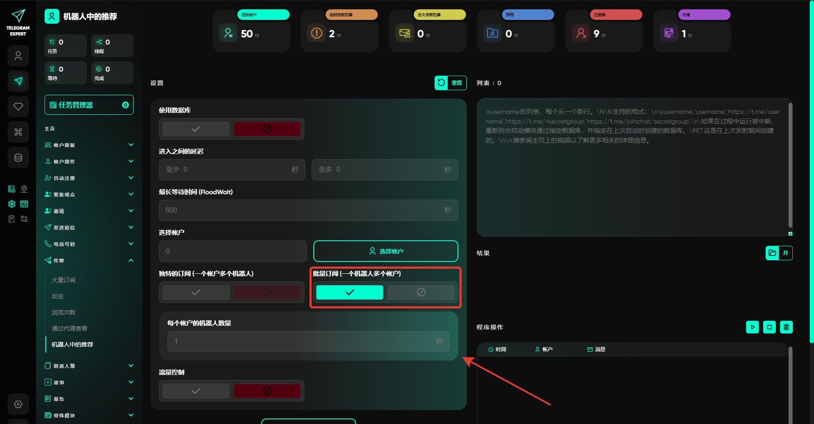Open the 浏览次数 submenu item
The height and width of the screenshot is (424, 814).
(x=64, y=312)
